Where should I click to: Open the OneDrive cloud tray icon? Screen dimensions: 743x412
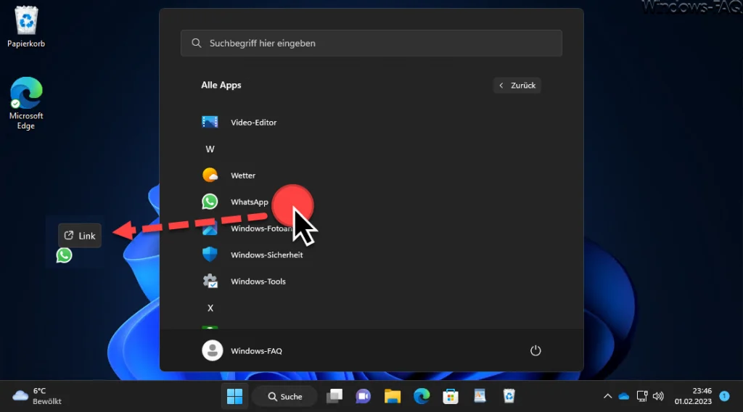click(624, 396)
